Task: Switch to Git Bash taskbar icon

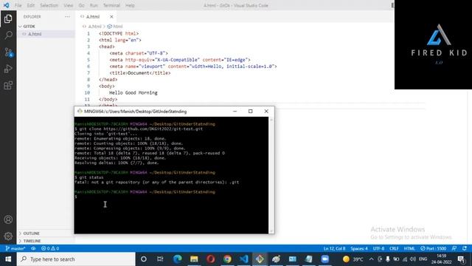Action: point(260,259)
